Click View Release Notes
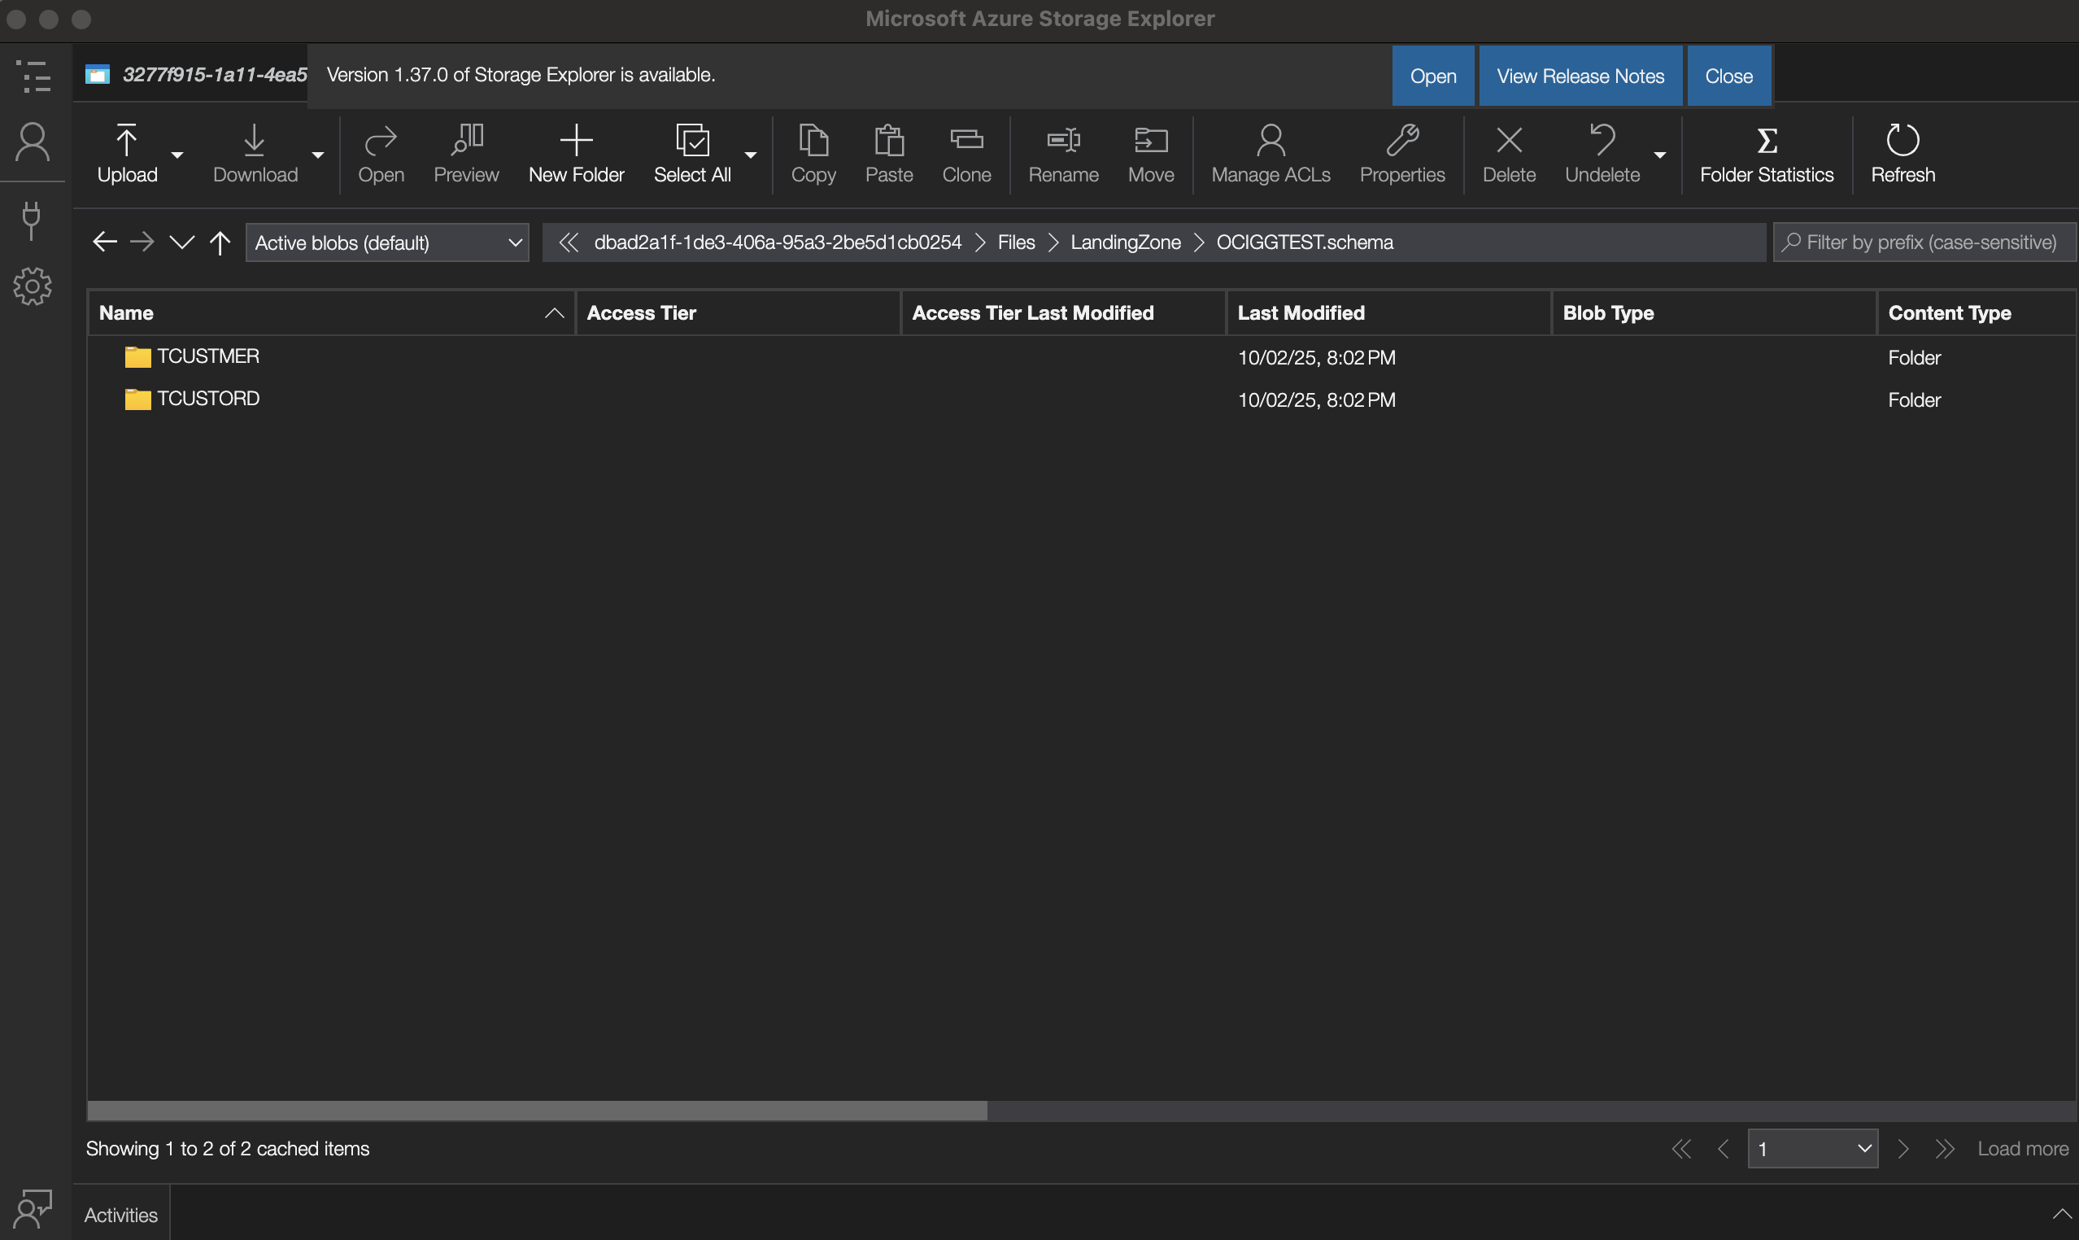Image resolution: width=2079 pixels, height=1240 pixels. click(1580, 75)
